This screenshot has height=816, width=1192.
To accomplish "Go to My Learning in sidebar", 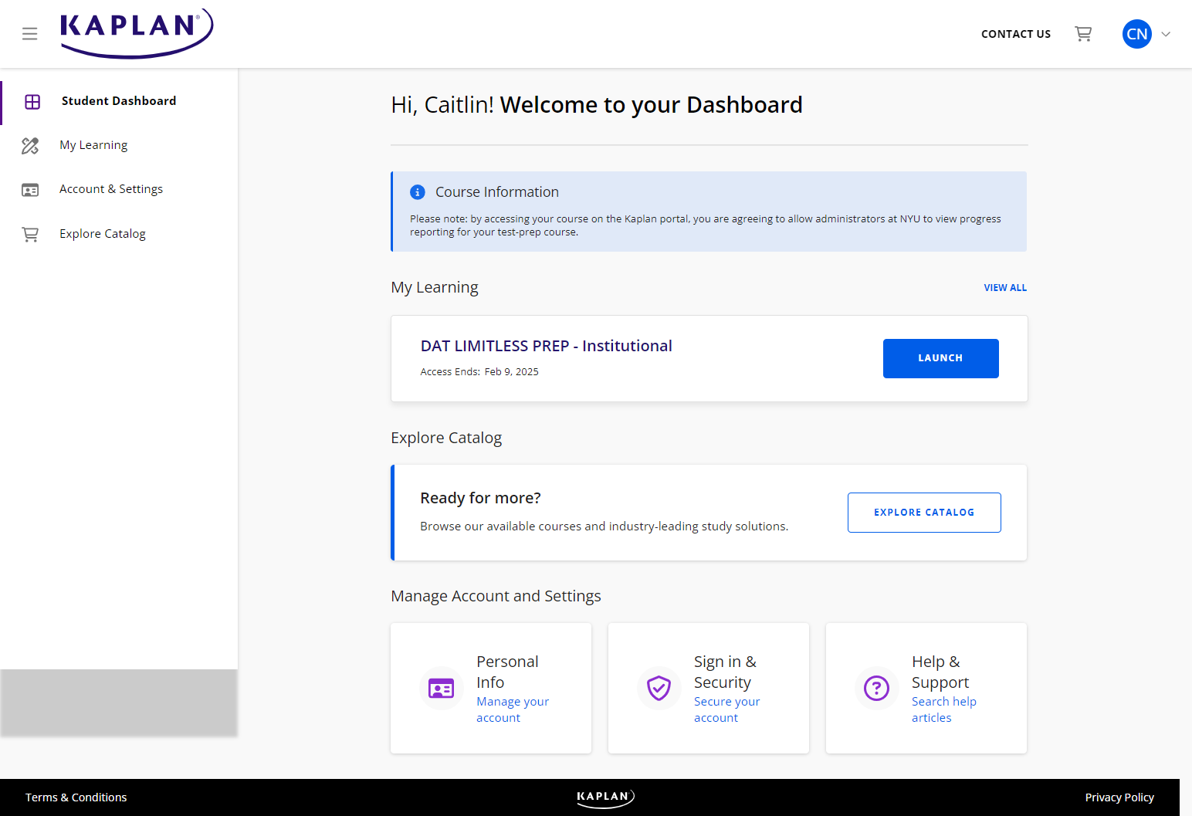I will [93, 145].
